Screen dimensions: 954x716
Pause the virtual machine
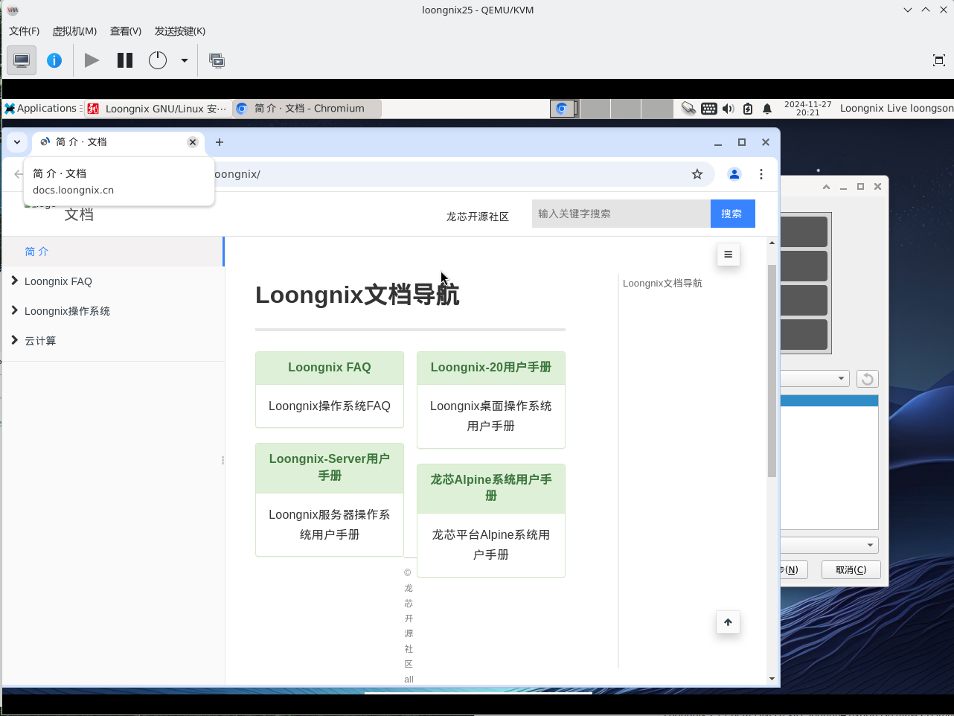pos(125,60)
